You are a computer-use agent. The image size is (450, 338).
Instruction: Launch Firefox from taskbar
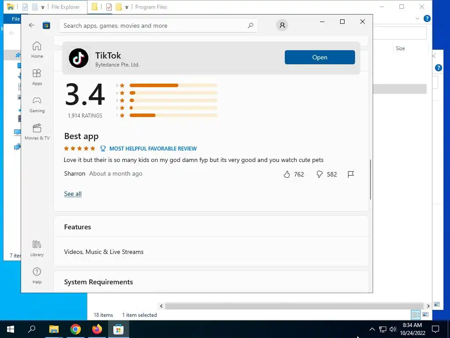97,329
